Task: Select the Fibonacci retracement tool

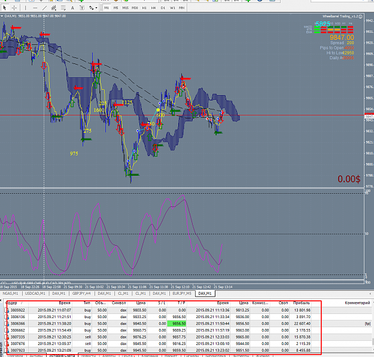Action: pyautogui.click(x=63, y=8)
